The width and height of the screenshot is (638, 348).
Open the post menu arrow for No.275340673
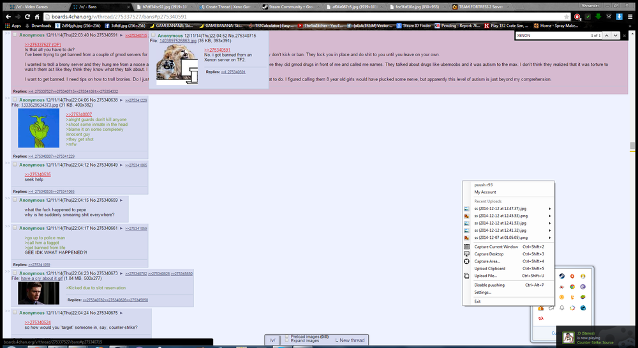[121, 273]
